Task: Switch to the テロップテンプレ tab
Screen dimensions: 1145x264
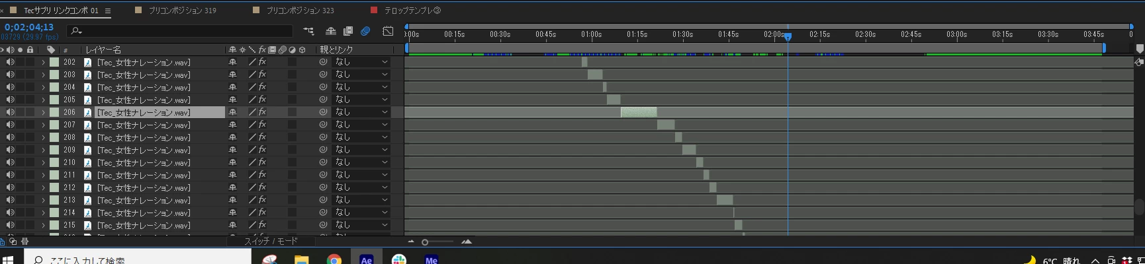Action: [412, 11]
